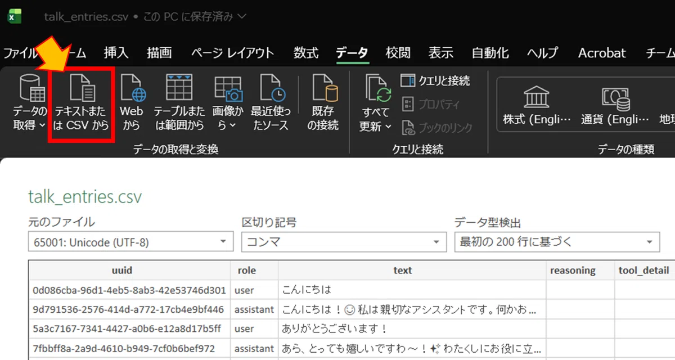Select the こんにちは text cell
This screenshot has height=360, width=675.
(412, 290)
